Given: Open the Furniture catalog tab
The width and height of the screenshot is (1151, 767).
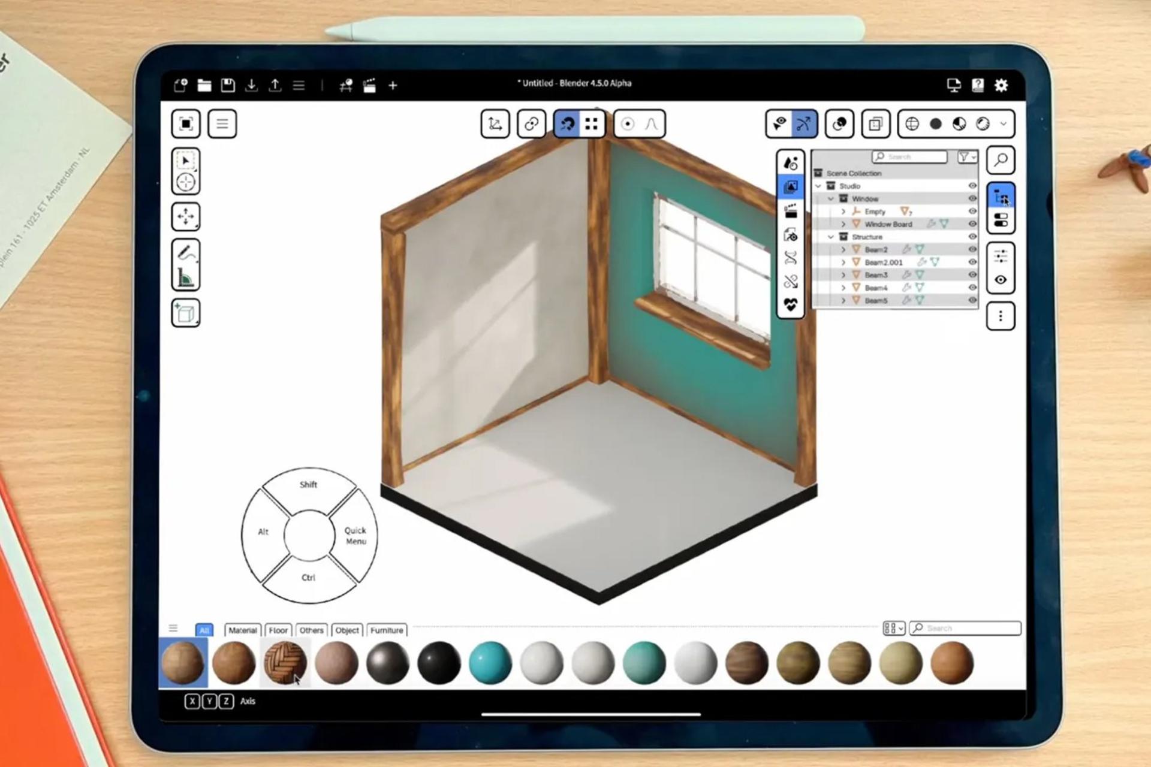Looking at the screenshot, I should pyautogui.click(x=387, y=630).
